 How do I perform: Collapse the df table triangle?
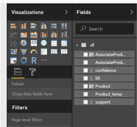[77, 45]
